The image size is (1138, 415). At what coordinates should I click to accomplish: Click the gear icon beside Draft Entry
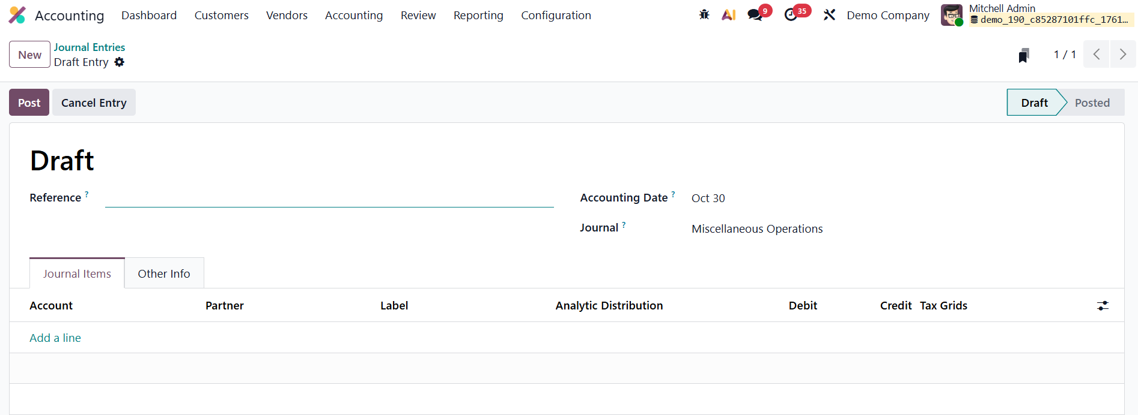[x=120, y=62]
